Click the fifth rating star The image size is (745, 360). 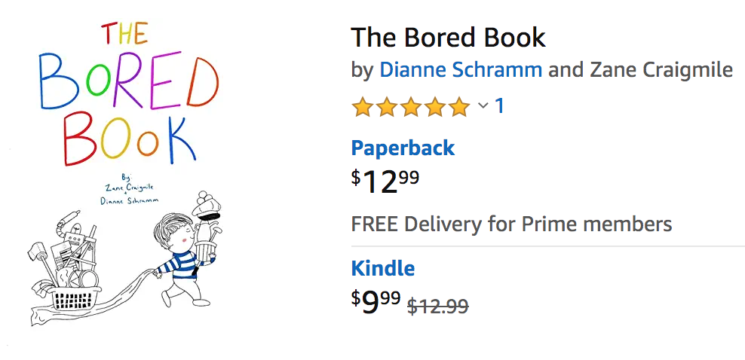coord(459,108)
